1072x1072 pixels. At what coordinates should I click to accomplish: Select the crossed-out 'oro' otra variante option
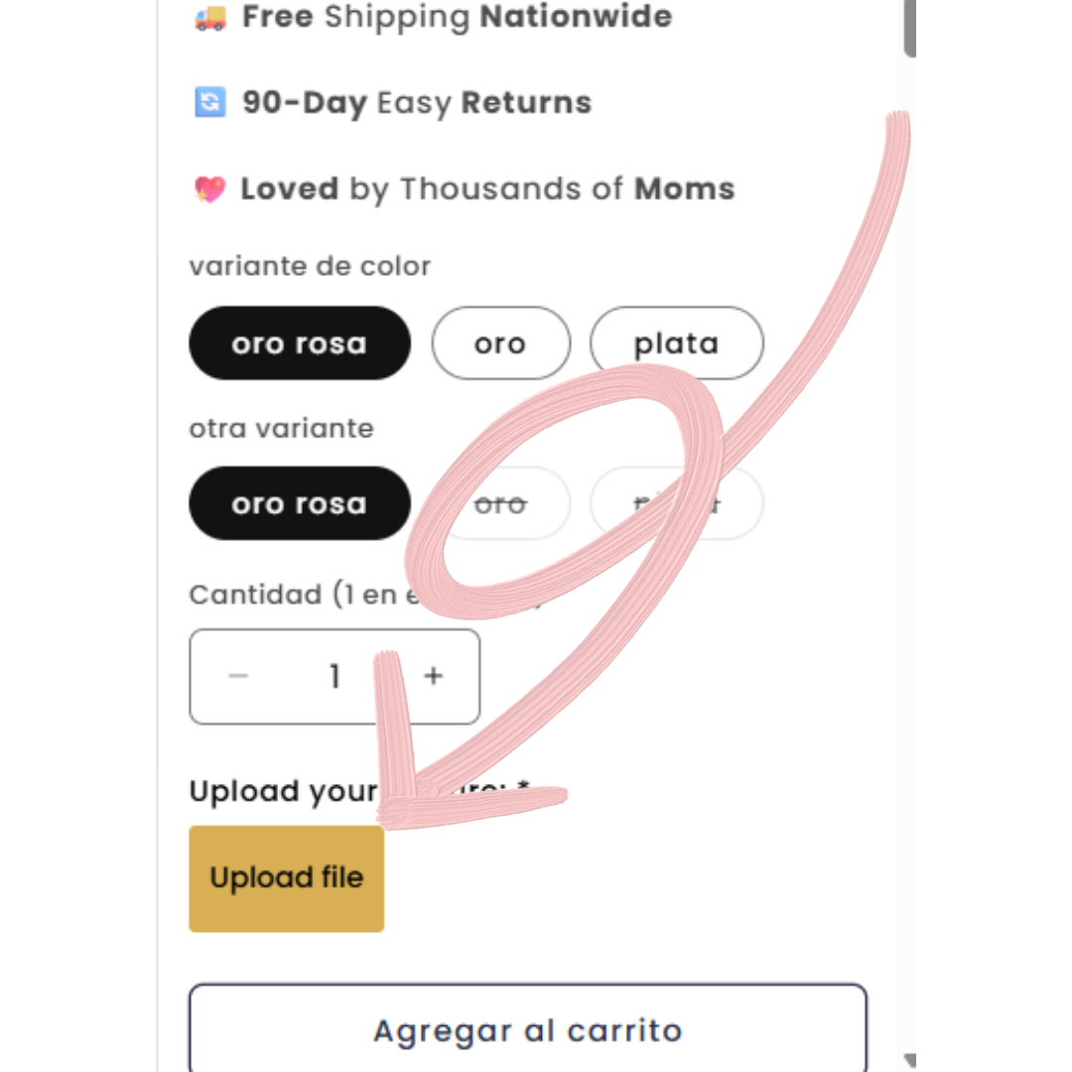pyautogui.click(x=500, y=503)
